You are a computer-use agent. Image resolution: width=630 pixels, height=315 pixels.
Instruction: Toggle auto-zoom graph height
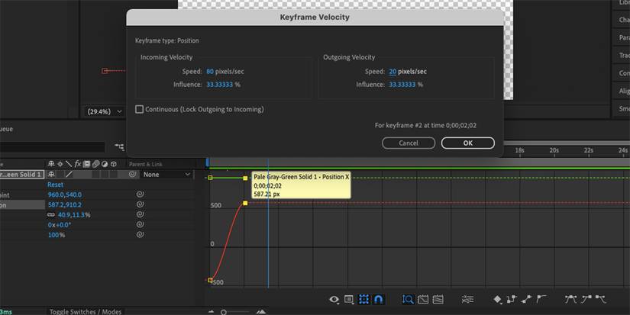408,299
